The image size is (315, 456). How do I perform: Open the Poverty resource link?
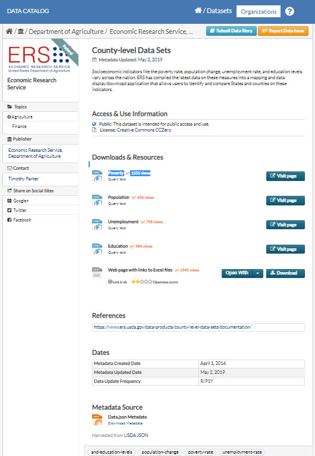(x=116, y=173)
